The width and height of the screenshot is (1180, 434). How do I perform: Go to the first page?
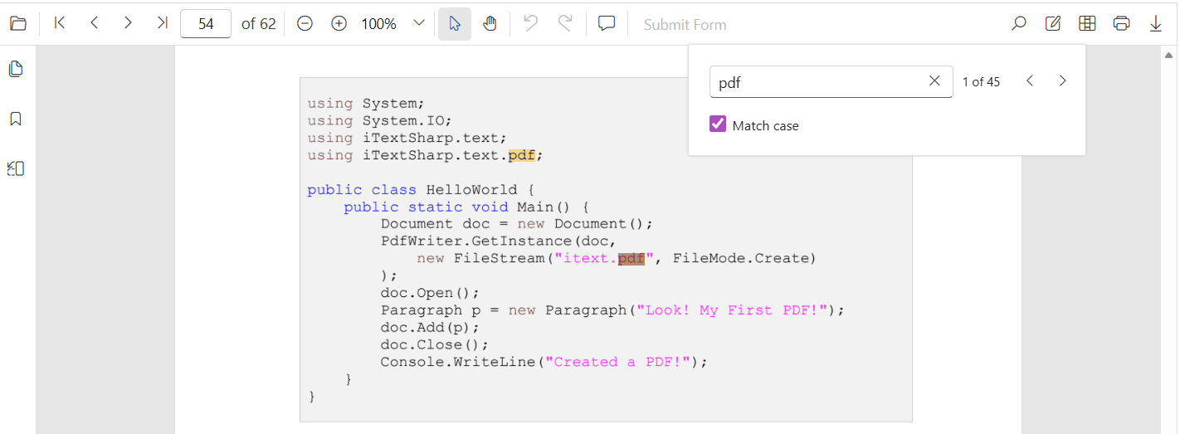59,23
